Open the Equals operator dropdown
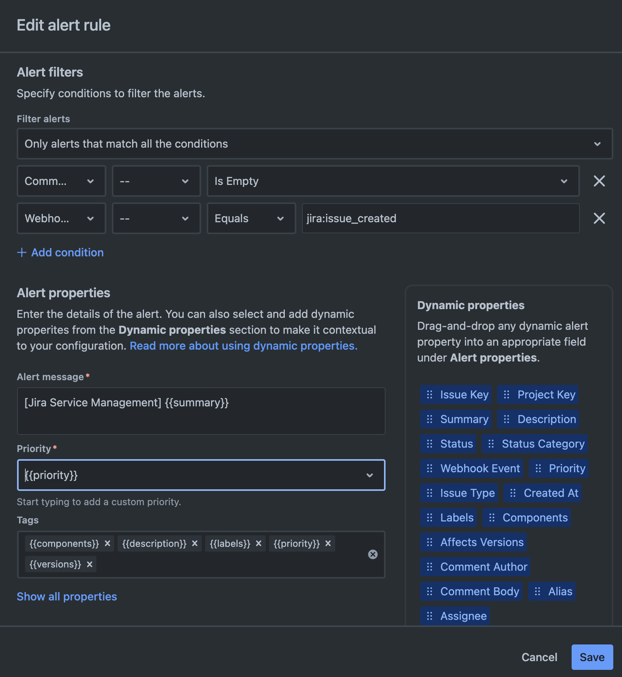Screen dimensions: 622x677 coord(251,218)
